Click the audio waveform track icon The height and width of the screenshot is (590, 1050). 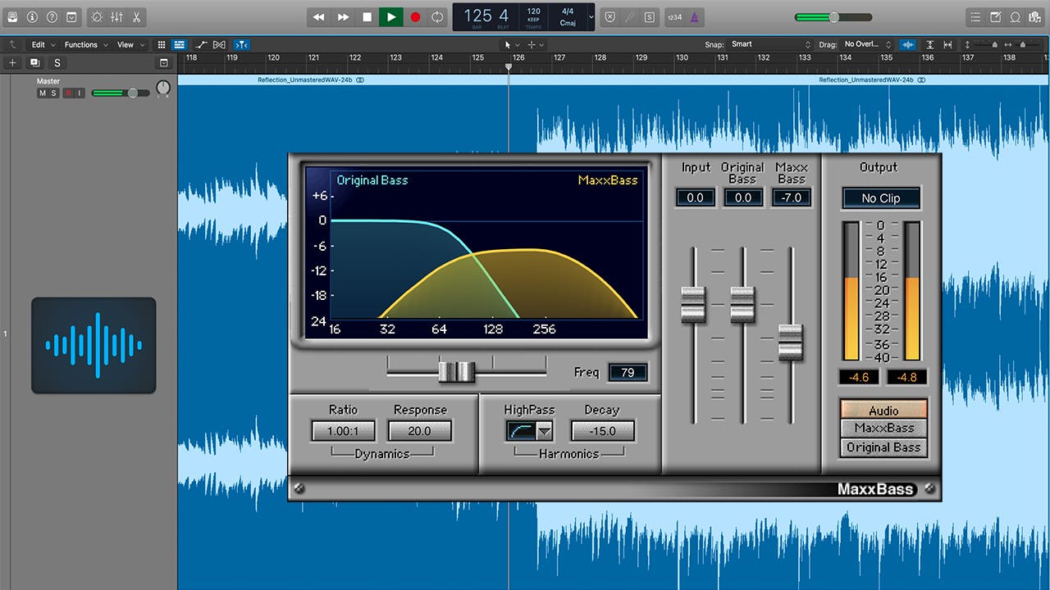(94, 345)
